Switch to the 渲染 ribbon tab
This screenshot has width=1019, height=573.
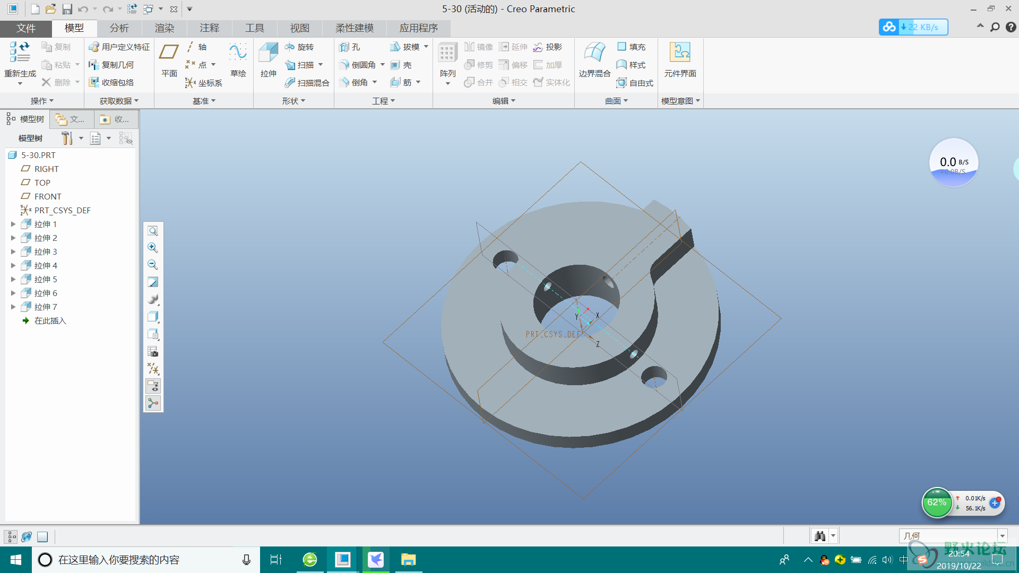pyautogui.click(x=164, y=28)
